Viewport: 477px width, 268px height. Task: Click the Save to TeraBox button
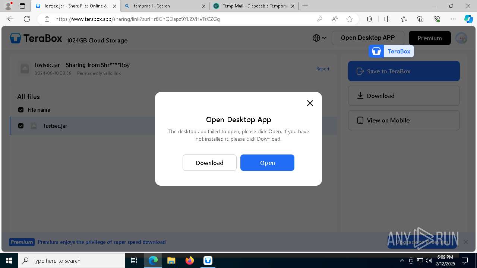[x=404, y=71]
